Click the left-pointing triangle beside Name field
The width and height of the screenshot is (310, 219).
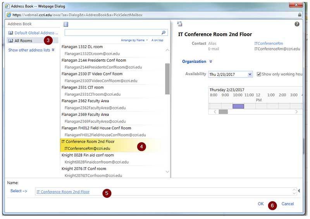[299, 191]
